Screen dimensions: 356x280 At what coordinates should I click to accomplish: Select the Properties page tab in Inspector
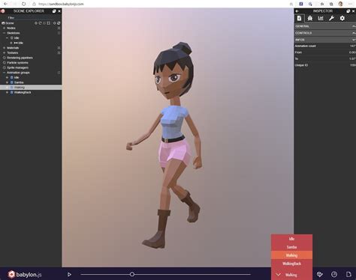tap(300, 18)
